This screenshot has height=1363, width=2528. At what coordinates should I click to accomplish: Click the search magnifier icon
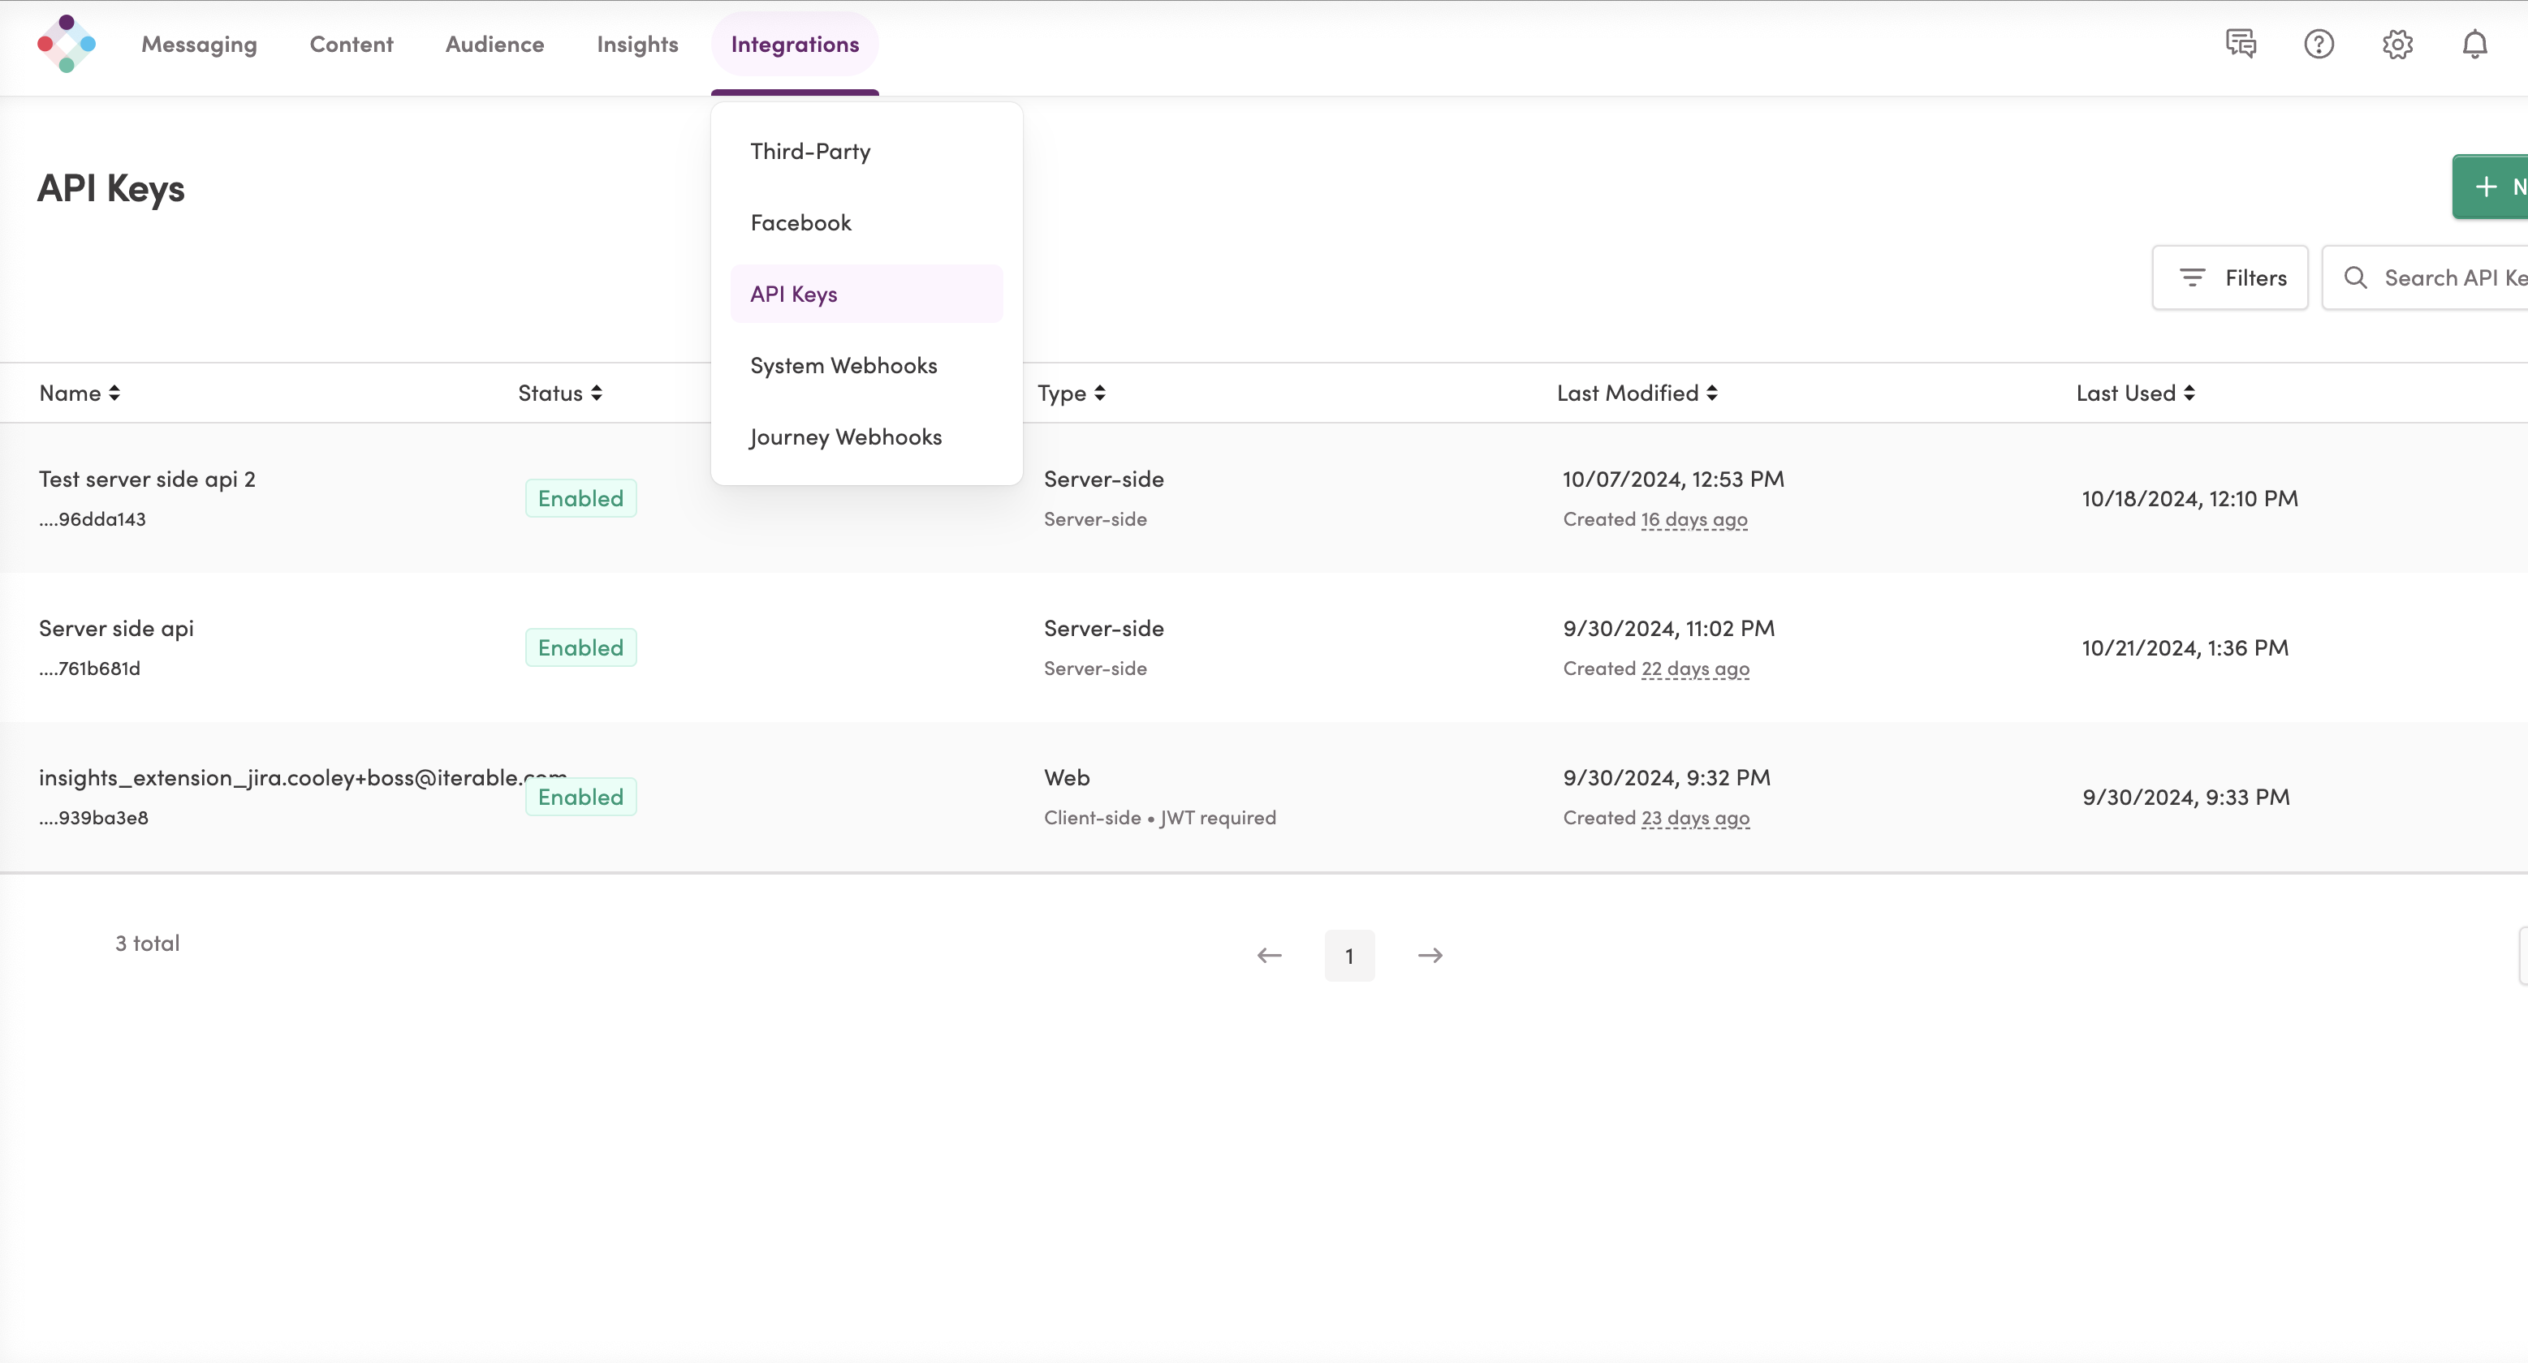pyautogui.click(x=2355, y=277)
